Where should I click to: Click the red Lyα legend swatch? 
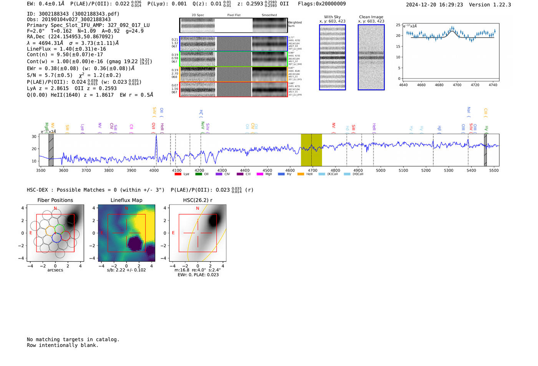tap(178, 174)
